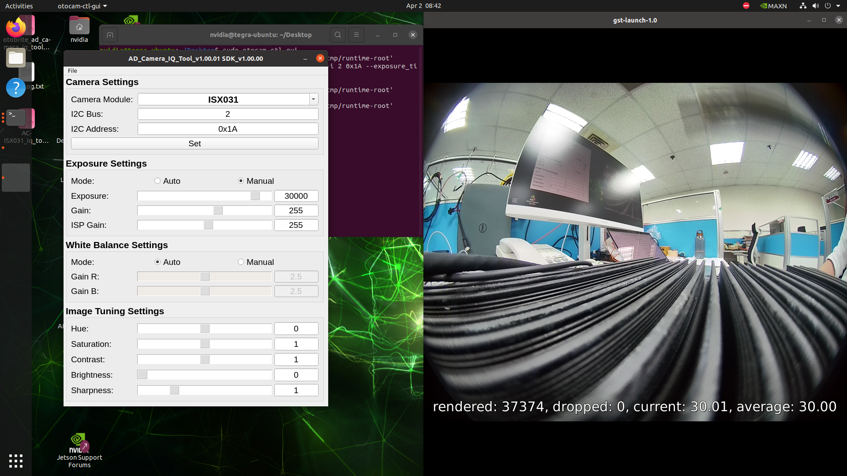
Task: Open the Help icon in dock
Action: pos(16,88)
